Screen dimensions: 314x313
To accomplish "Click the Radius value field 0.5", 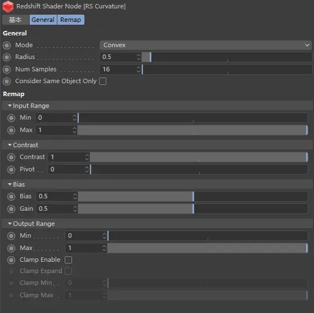I will click(118, 57).
